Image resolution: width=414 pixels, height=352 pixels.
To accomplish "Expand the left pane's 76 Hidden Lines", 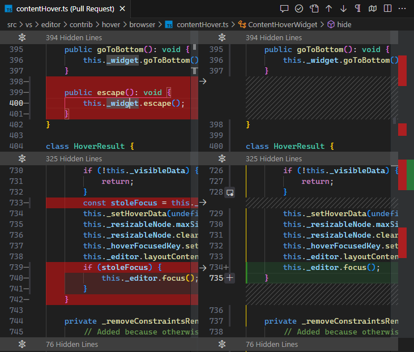I will pyautogui.click(x=71, y=344).
